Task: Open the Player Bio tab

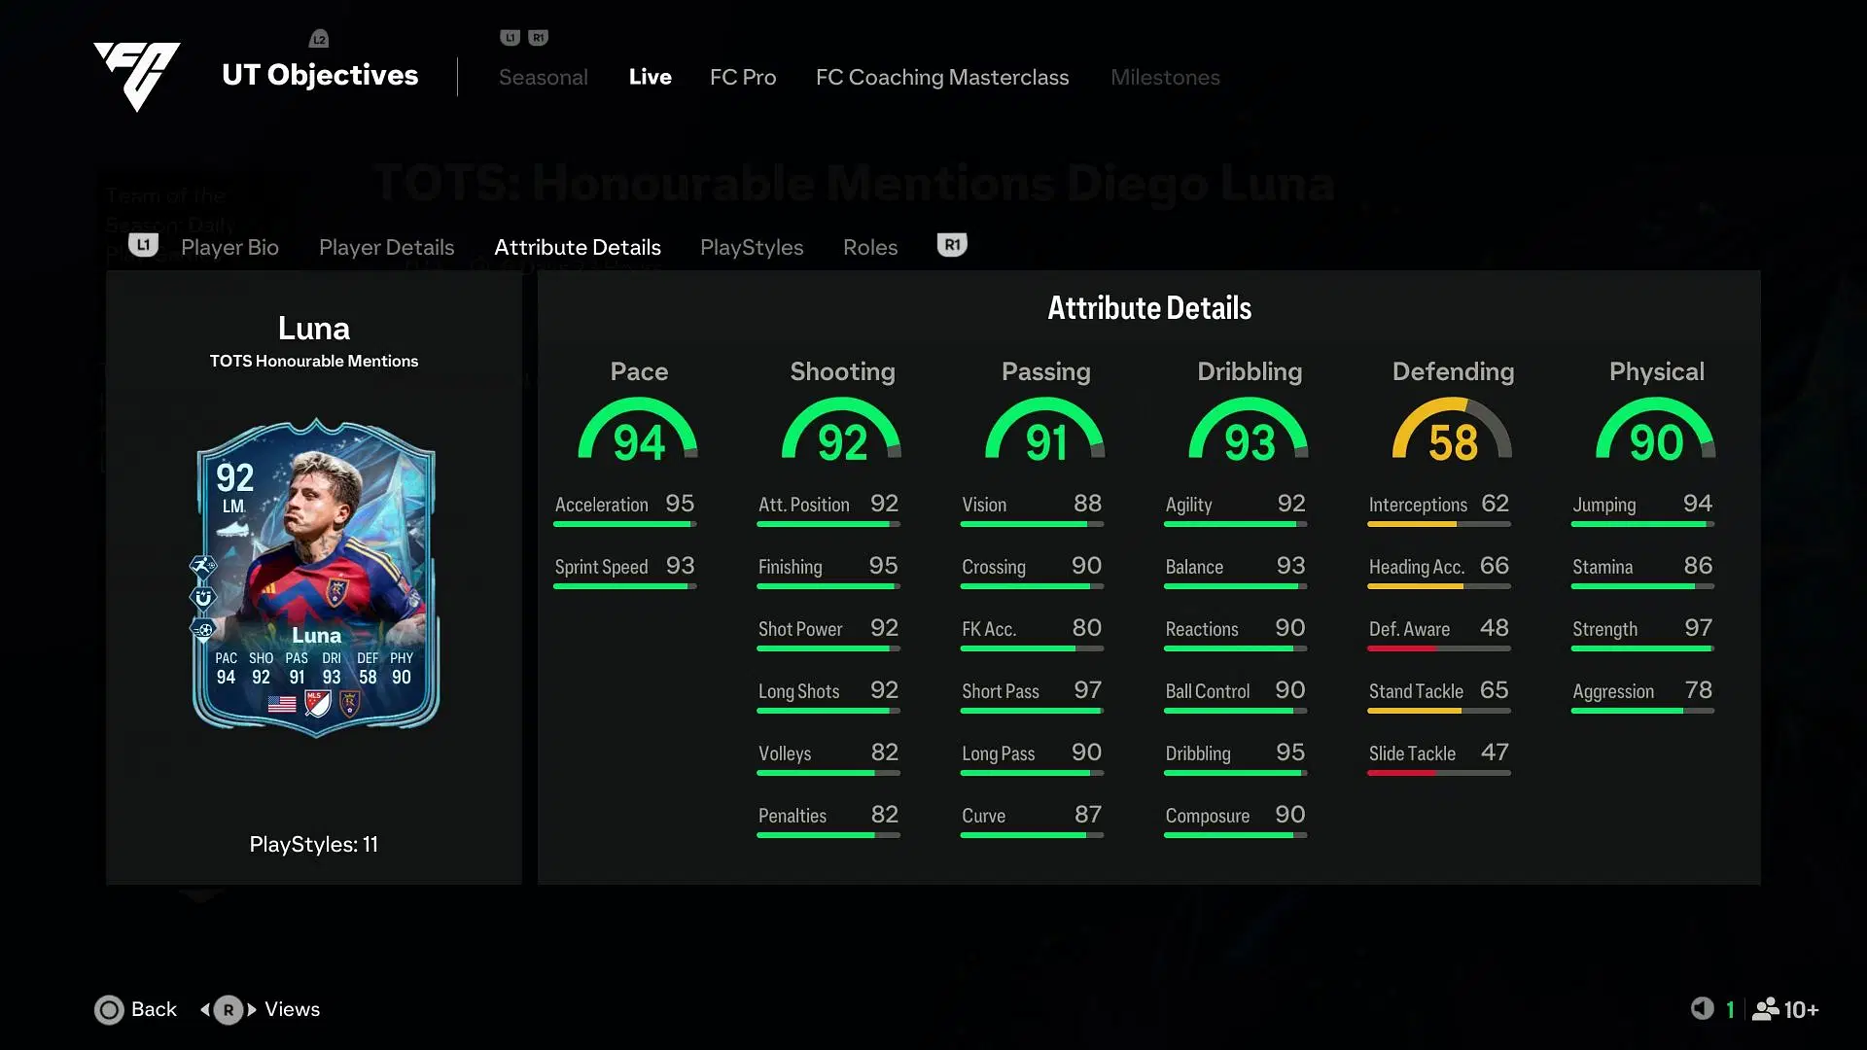Action: [x=229, y=248]
